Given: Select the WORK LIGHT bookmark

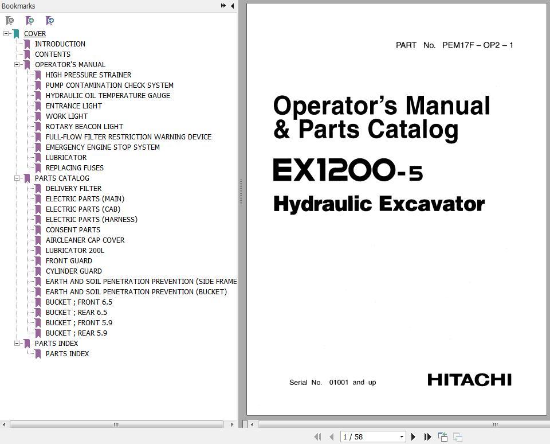Looking at the screenshot, I should click(66, 116).
